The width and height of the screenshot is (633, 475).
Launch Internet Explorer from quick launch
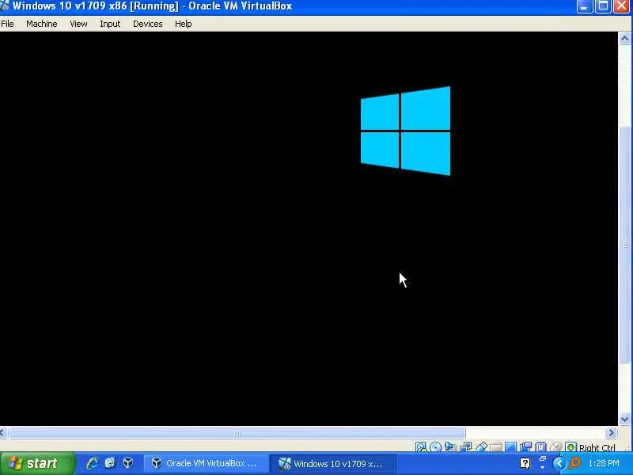93,463
